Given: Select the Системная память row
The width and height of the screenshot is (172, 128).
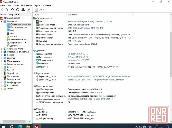Looking at the screenshot, I should tap(82, 31).
